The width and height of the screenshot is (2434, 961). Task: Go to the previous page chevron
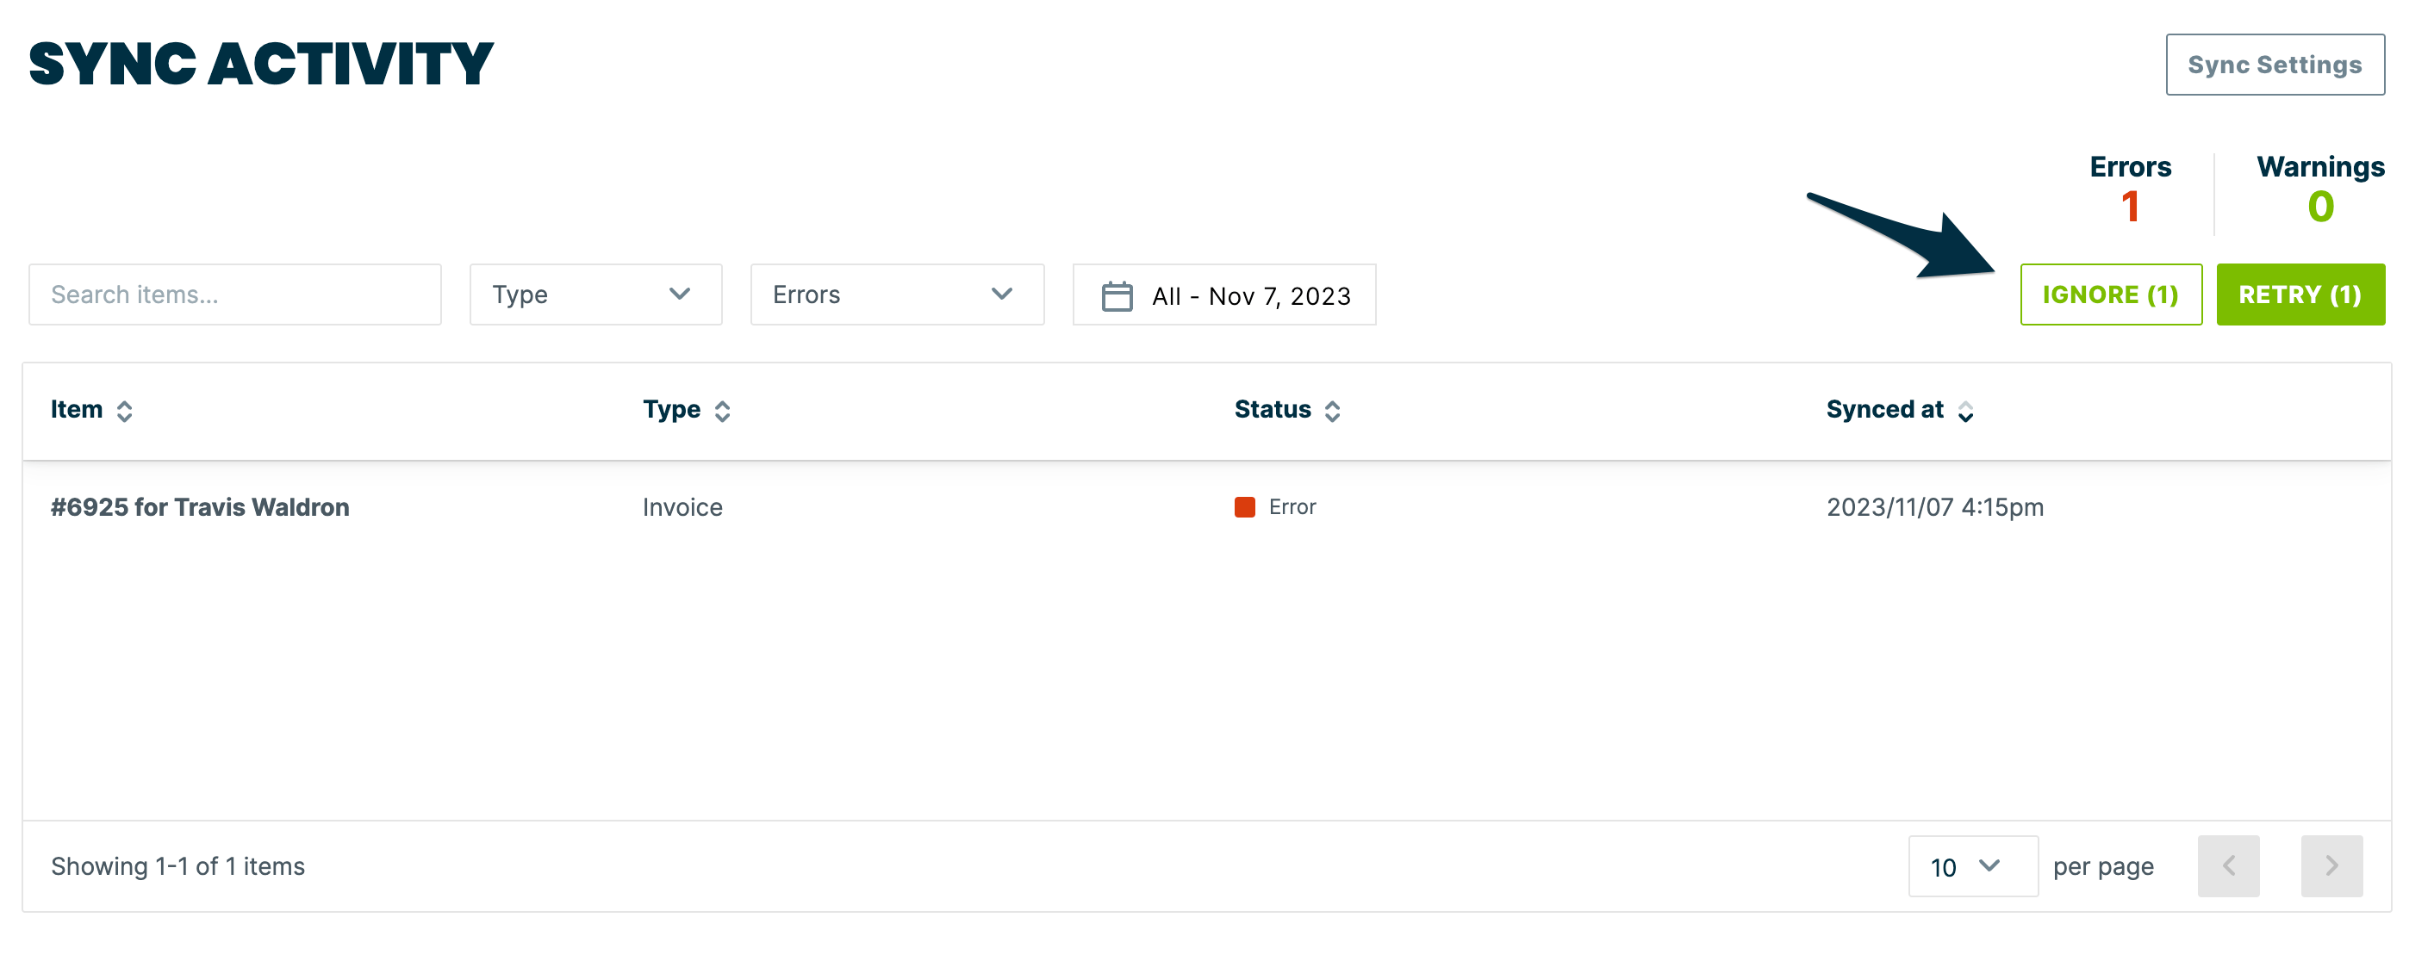point(2229,865)
